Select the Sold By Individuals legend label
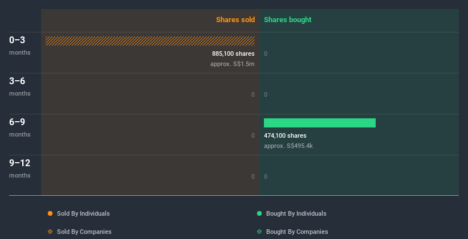 coord(83,213)
